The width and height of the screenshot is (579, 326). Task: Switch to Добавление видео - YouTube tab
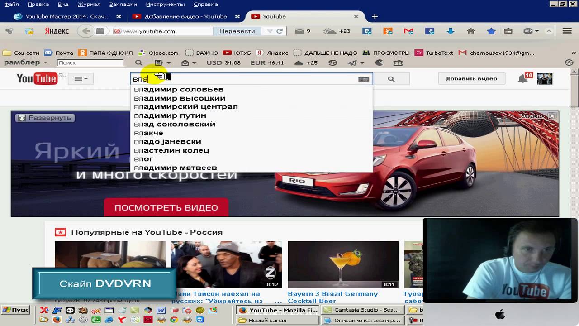tap(185, 16)
